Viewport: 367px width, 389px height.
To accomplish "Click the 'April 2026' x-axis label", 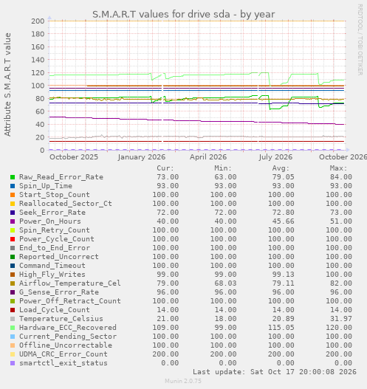I will tap(208, 157).
